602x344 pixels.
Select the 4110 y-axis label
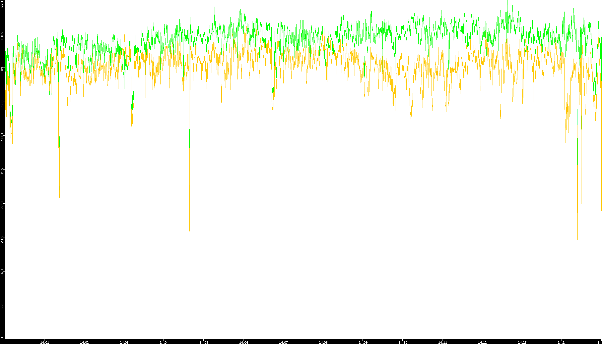pyautogui.click(x=2, y=137)
